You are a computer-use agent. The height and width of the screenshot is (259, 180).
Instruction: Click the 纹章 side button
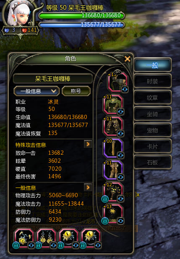coord(152,98)
